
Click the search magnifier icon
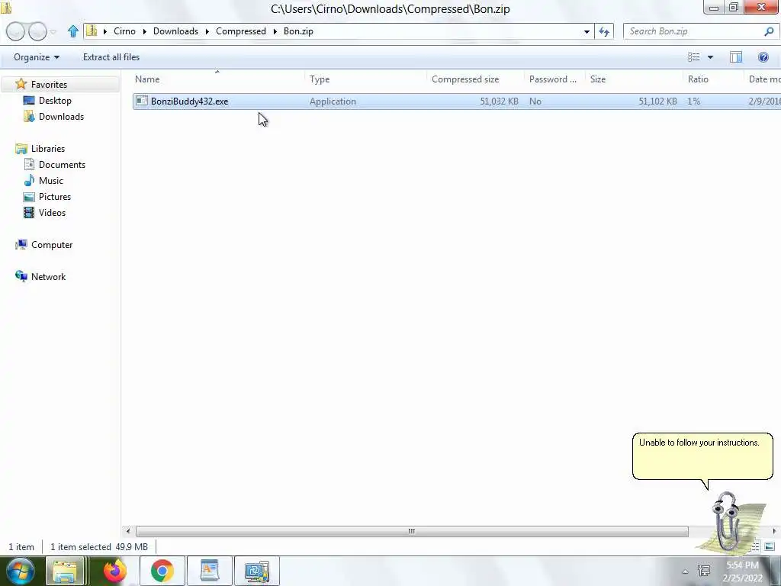point(769,31)
